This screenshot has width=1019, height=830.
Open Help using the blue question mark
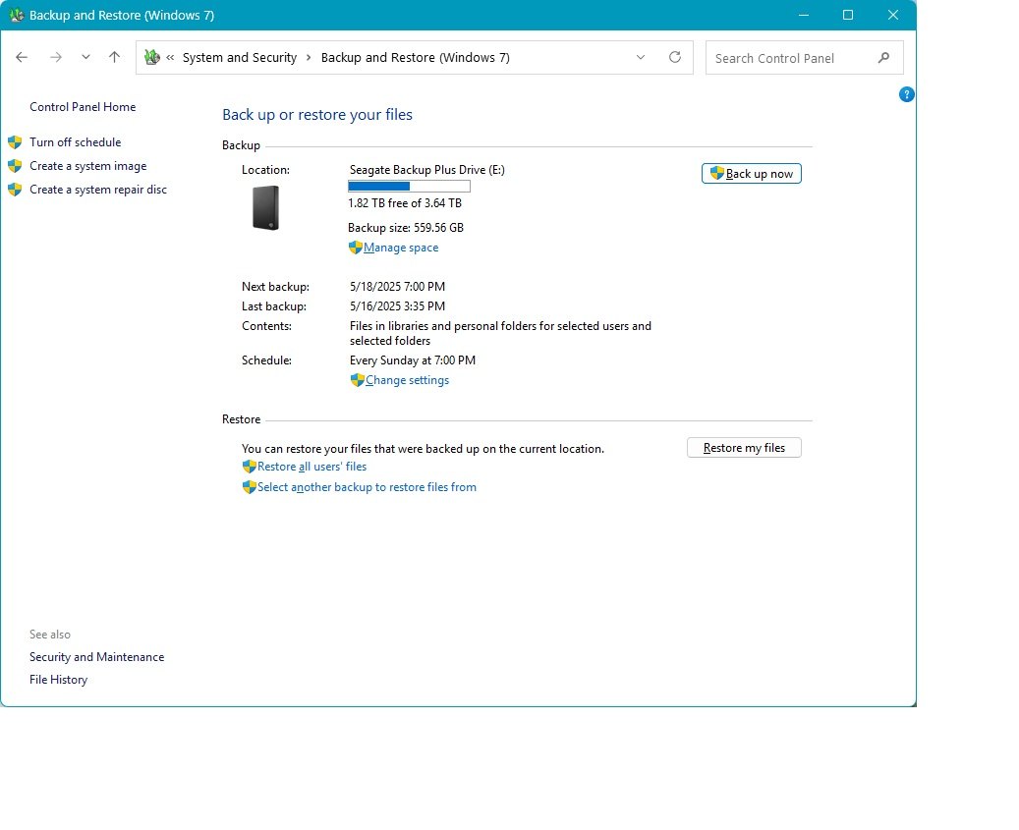click(x=906, y=94)
